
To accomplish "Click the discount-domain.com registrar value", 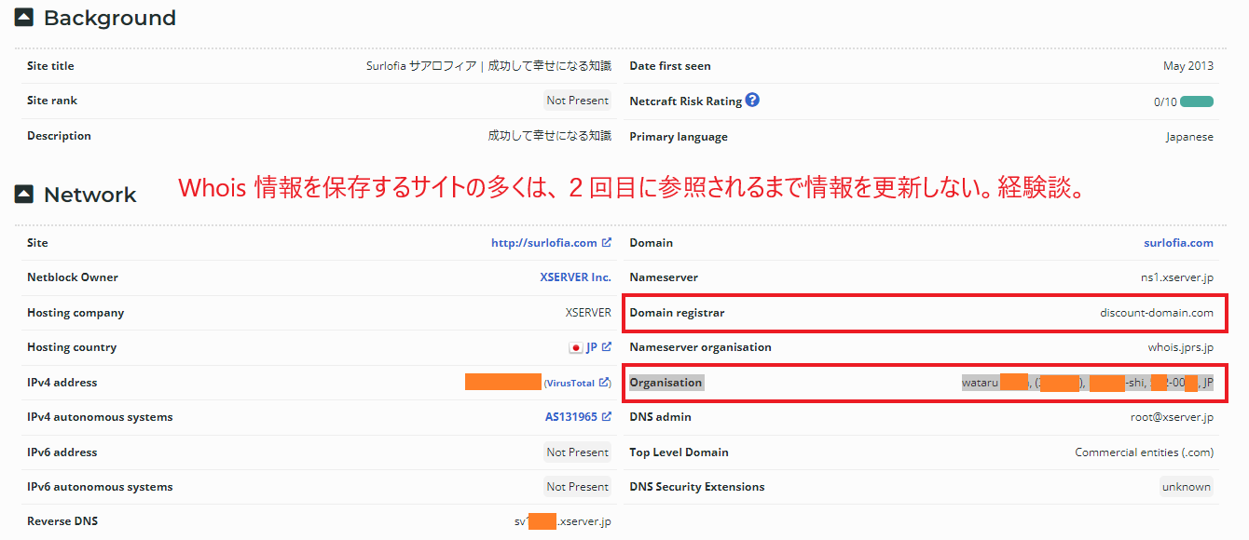I will 1156,313.
